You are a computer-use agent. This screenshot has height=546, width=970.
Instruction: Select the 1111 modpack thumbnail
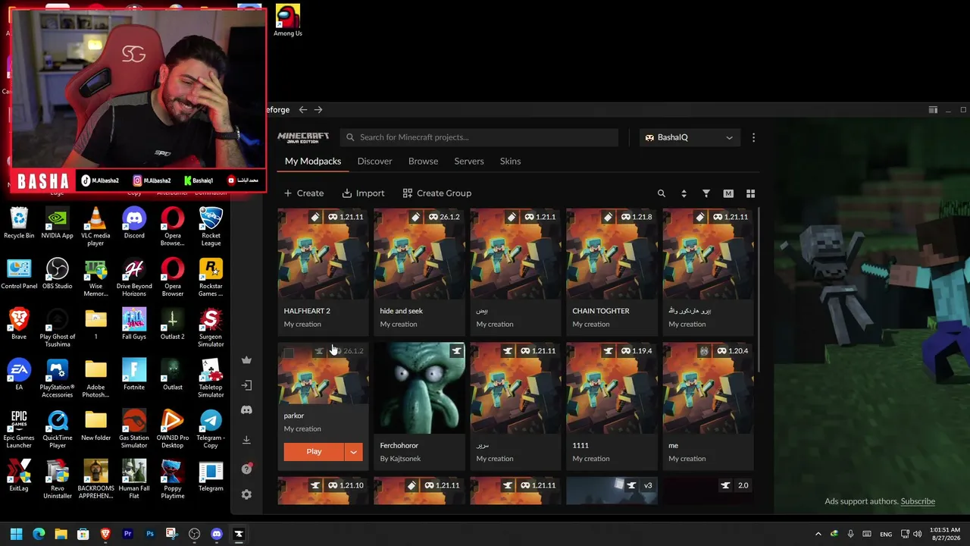[612, 388]
